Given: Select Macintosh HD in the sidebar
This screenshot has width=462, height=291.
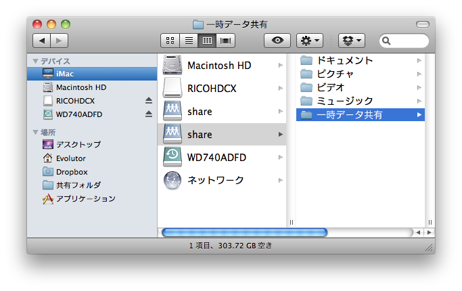Looking at the screenshot, I should (92, 87).
